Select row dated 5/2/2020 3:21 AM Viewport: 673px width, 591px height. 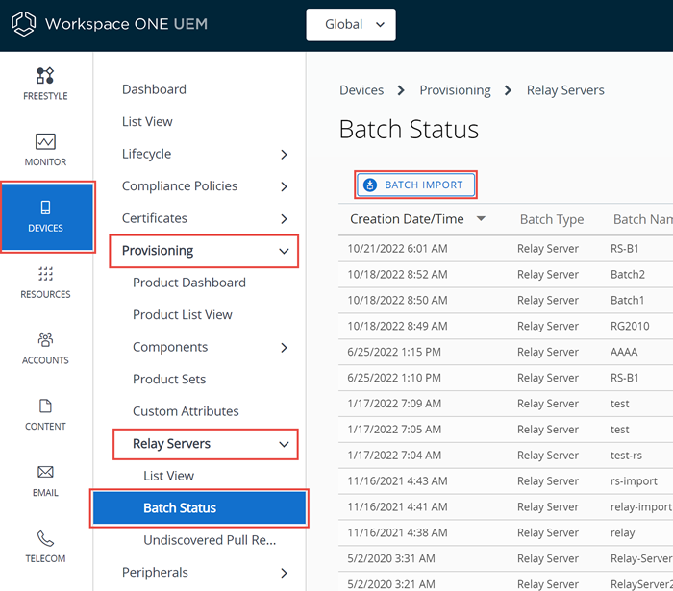coord(506,582)
